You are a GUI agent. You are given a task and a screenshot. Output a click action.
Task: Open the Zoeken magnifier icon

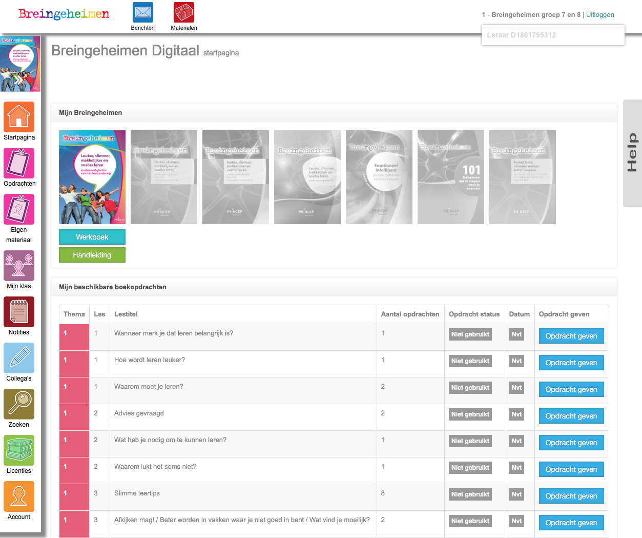[x=19, y=404]
